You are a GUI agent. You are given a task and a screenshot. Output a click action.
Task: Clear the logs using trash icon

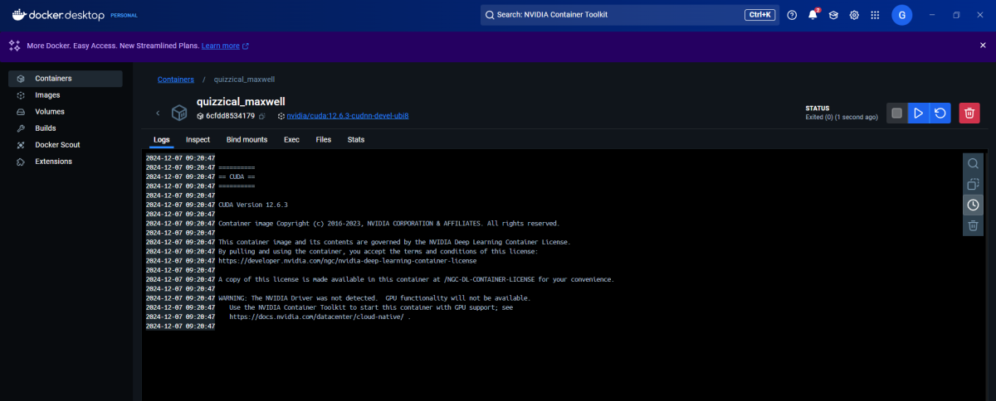click(973, 225)
